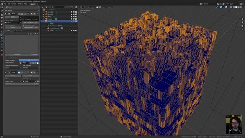Apply the first modifier
This screenshot has width=245, height=138.
coord(13,17)
